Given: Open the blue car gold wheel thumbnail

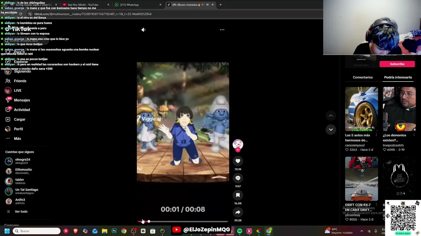Looking at the screenshot, I should pyautogui.click(x=361, y=109).
